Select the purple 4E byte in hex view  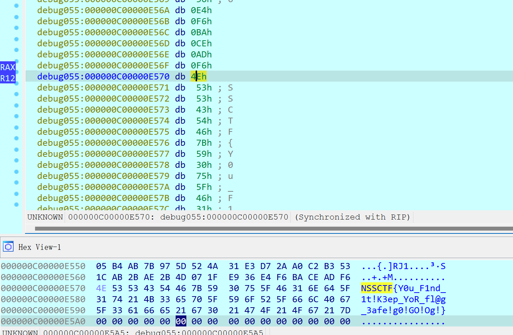point(101,288)
